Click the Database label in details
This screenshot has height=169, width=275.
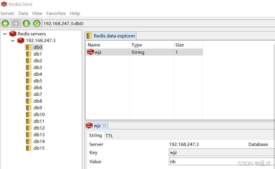pos(258,144)
